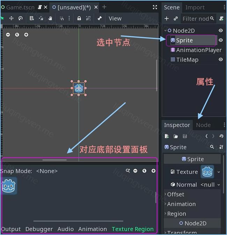Save the edited resource
This screenshot has height=235, width=227.
185,136
